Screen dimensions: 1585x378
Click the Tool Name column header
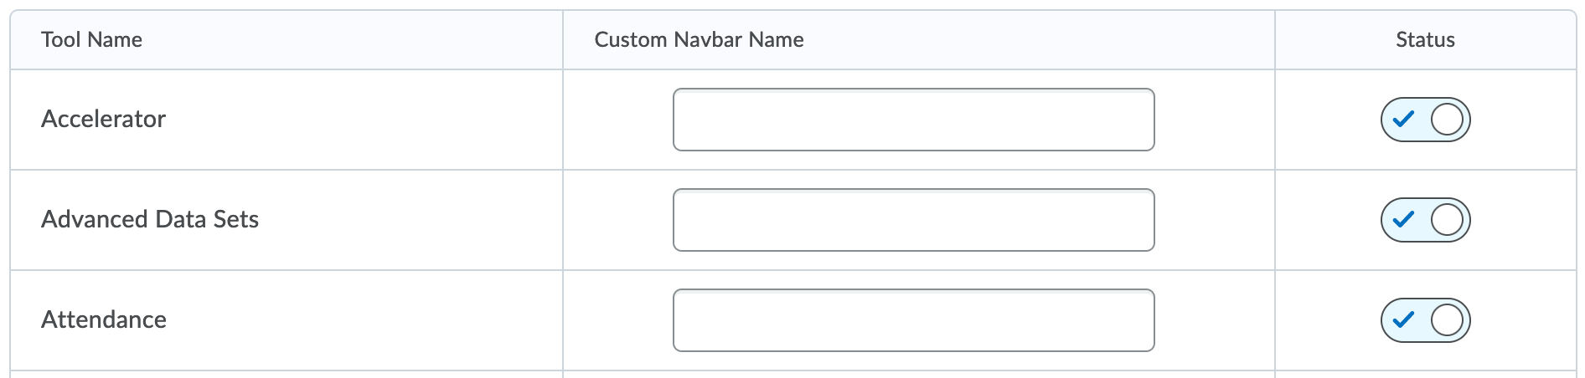pos(91,40)
